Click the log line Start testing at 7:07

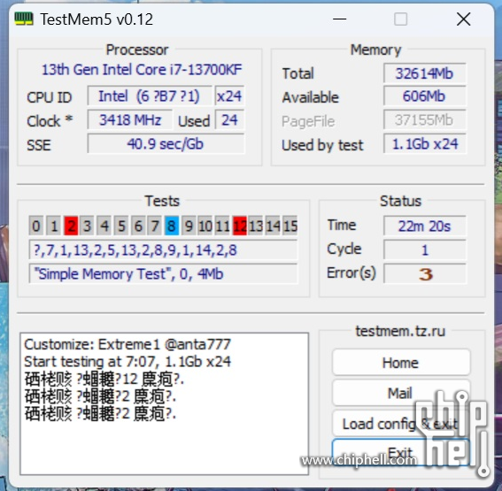click(127, 362)
